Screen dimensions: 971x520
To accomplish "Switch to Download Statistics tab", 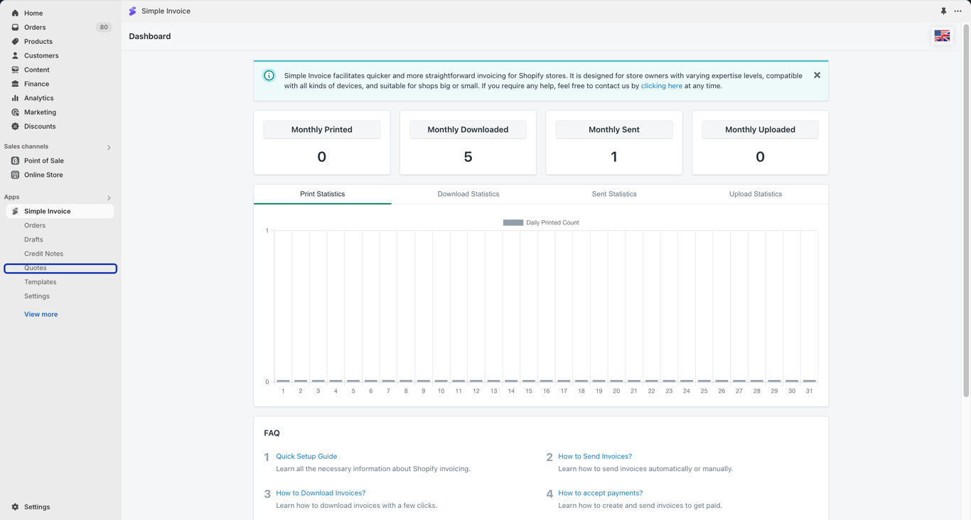I will pos(468,194).
